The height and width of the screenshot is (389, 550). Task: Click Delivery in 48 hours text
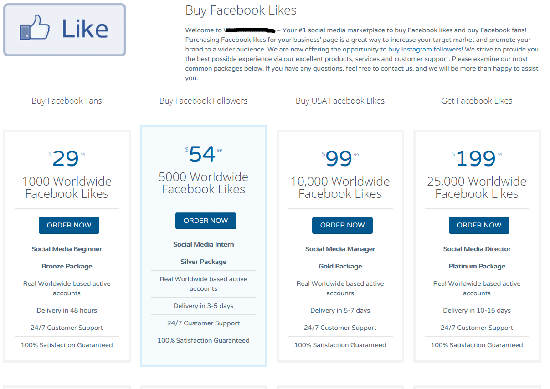67,310
